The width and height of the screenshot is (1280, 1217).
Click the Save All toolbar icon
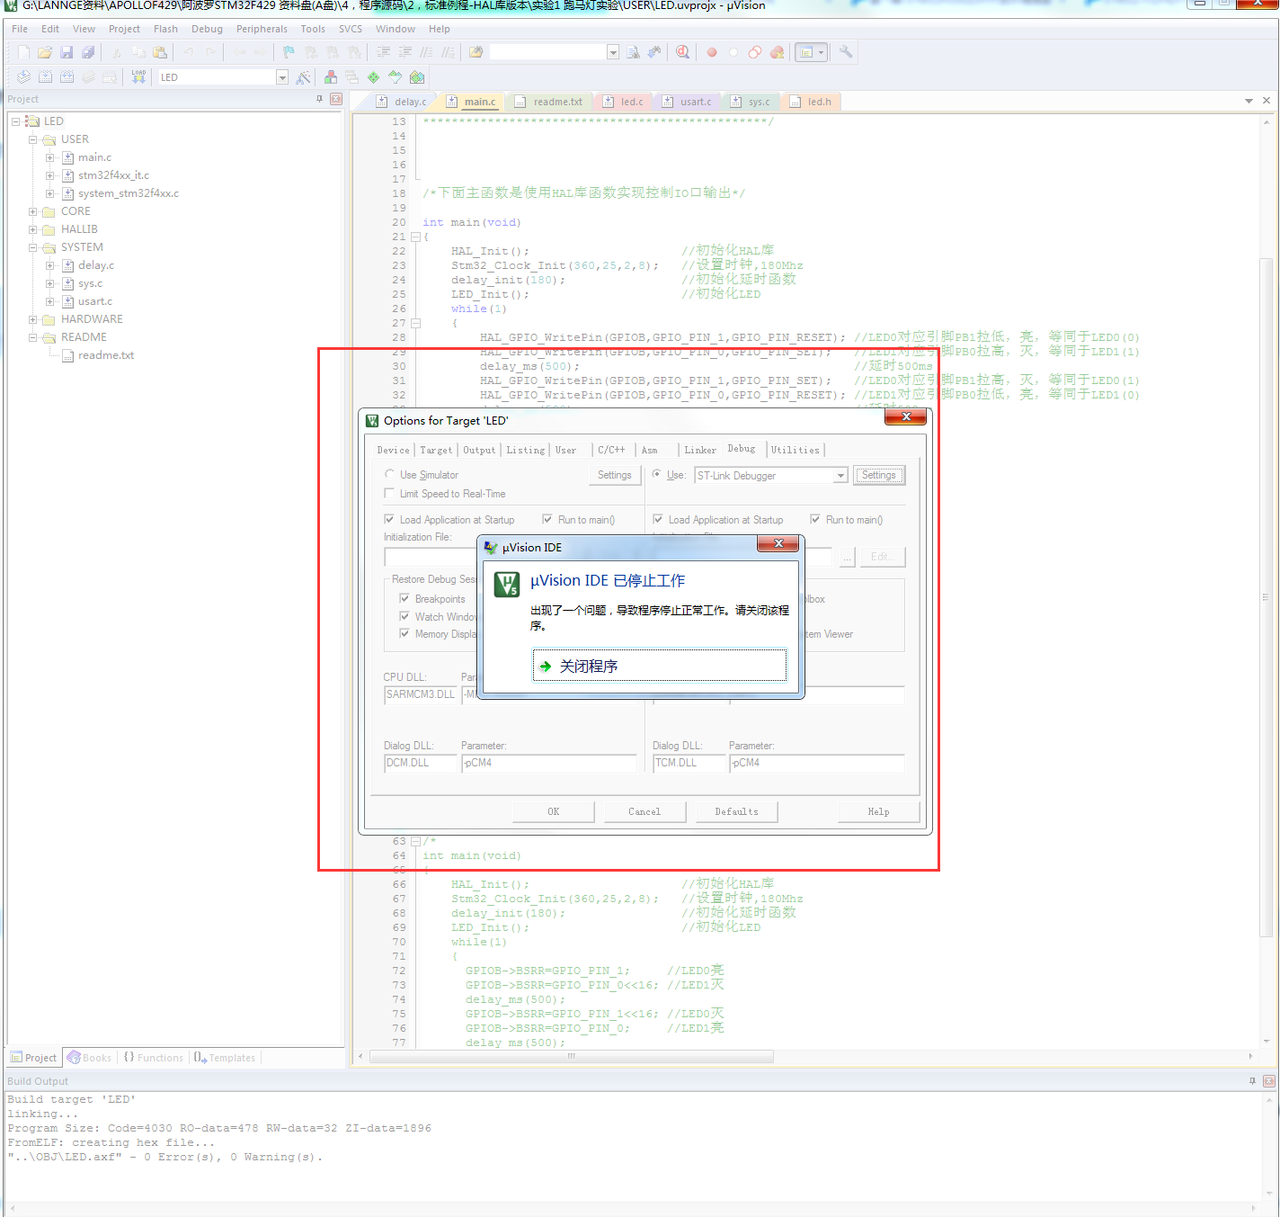pyautogui.click(x=88, y=52)
